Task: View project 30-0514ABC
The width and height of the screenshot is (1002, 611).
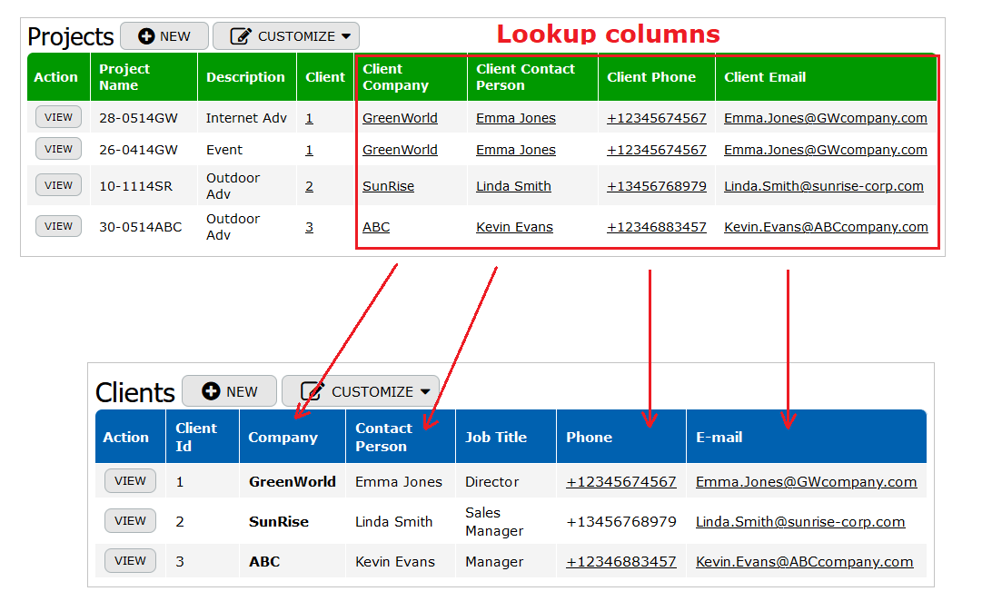Action: coord(58,226)
